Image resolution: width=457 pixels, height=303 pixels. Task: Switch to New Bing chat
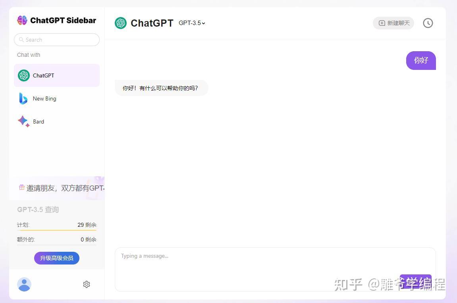coord(57,98)
